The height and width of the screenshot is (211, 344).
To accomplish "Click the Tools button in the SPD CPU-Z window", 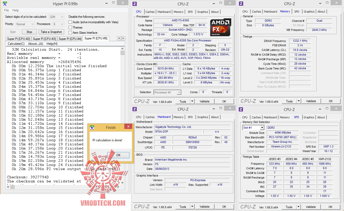I will (x=289, y=207).
